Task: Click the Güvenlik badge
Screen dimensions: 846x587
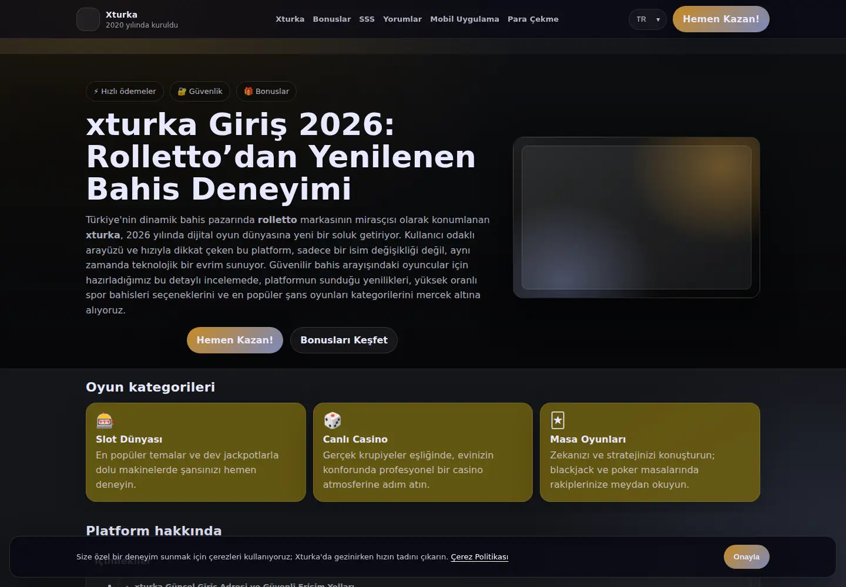Action: 200,92
